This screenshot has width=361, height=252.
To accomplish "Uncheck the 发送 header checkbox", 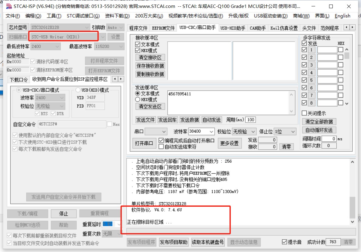I will (x=304, y=43).
